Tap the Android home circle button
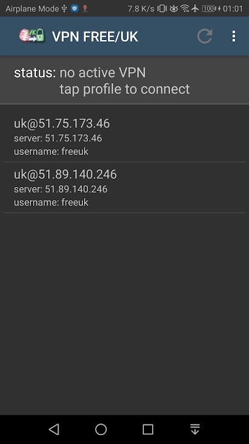This screenshot has height=444, width=249. (101, 429)
